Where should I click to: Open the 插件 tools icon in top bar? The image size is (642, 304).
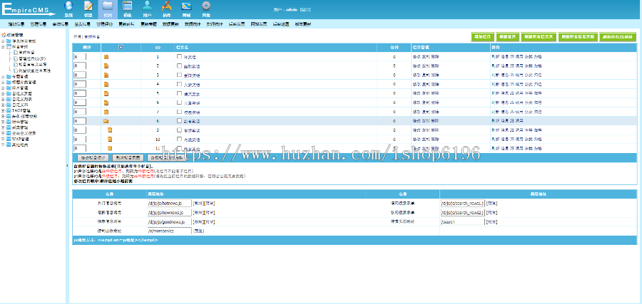[167, 6]
